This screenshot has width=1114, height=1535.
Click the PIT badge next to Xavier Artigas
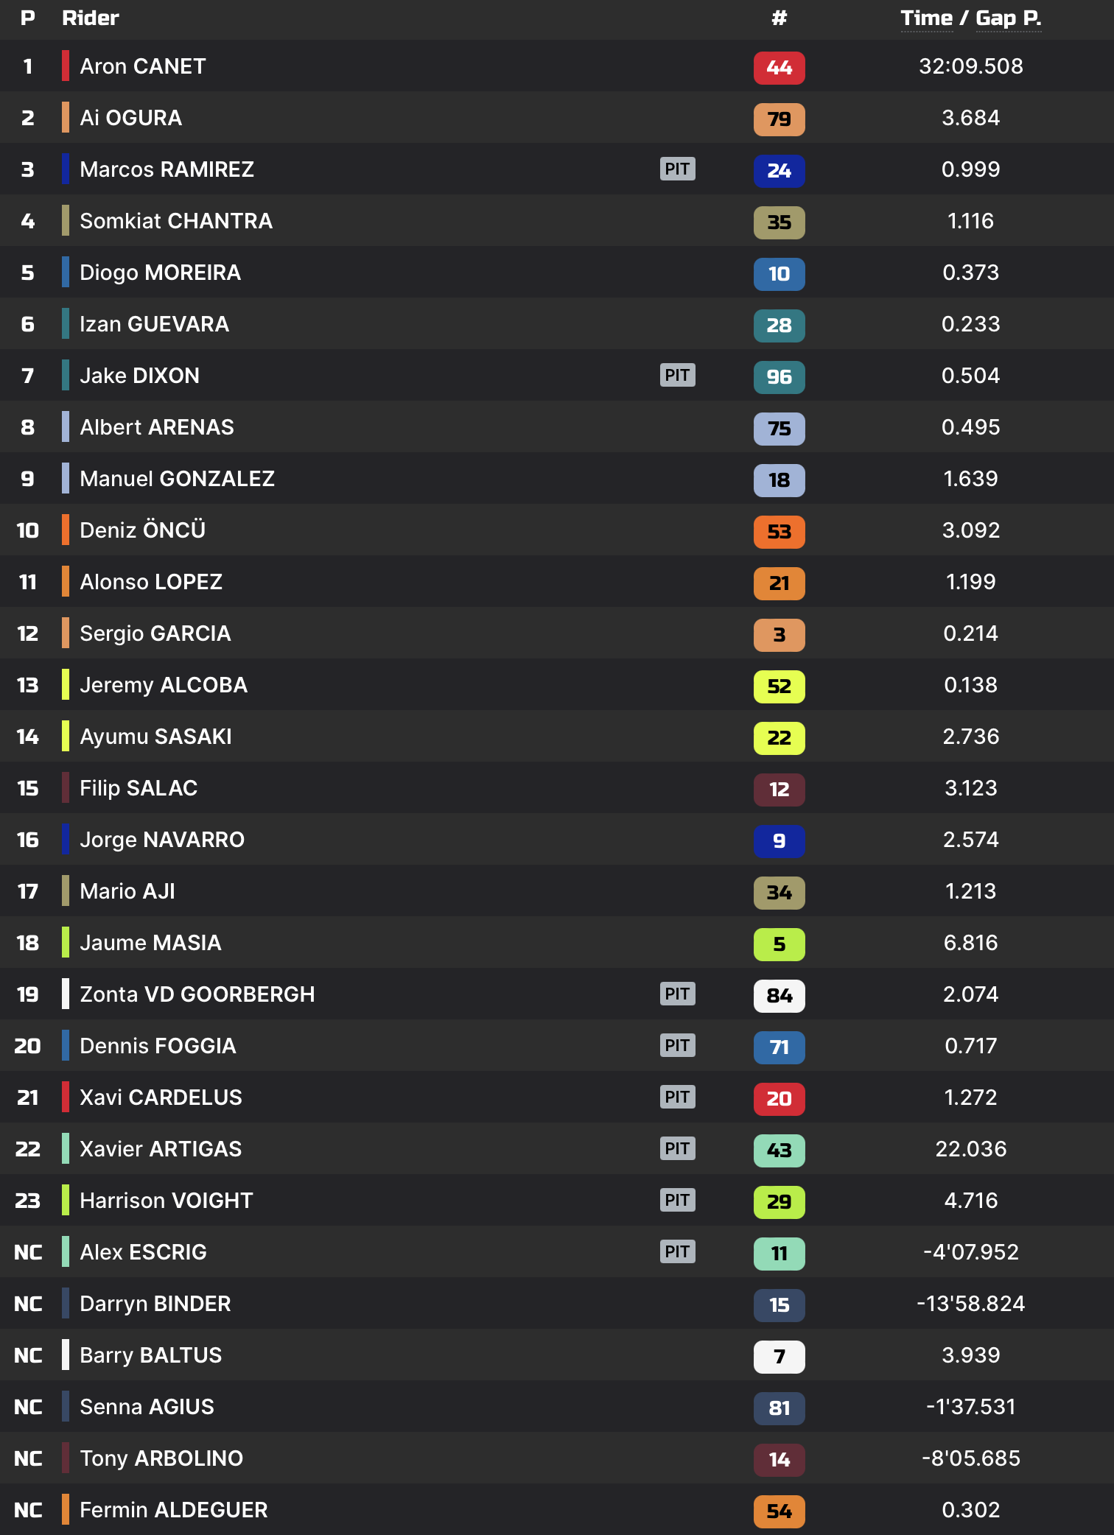coord(677,1148)
